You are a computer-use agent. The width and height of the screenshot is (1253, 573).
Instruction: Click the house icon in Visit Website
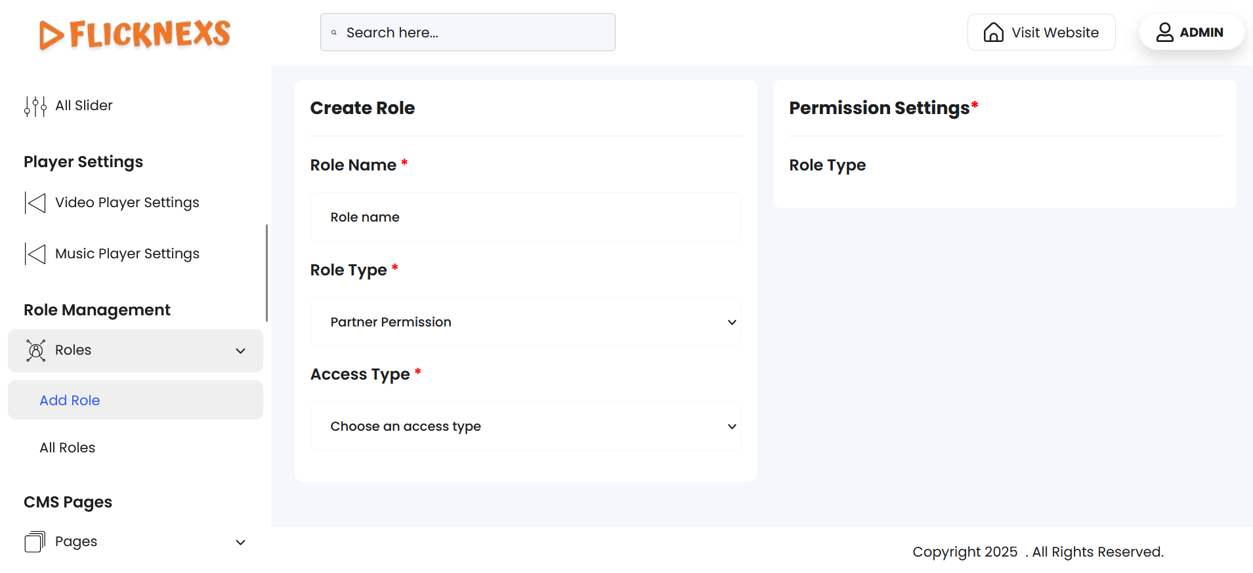coord(993,33)
